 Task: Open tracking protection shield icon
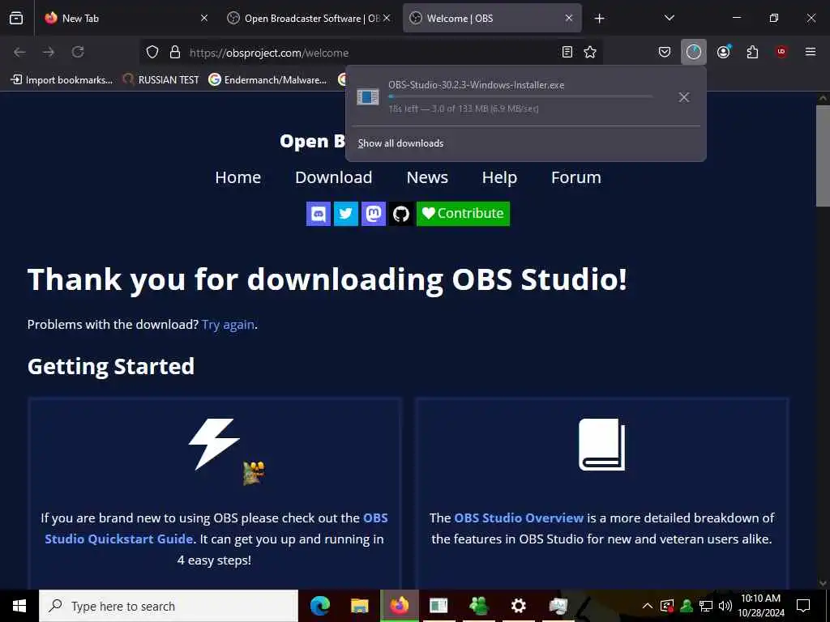[x=152, y=52]
